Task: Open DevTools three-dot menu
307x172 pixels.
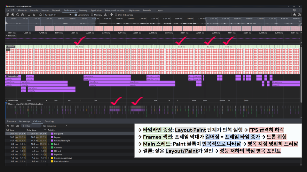Action: pyautogui.click(x=299, y=10)
